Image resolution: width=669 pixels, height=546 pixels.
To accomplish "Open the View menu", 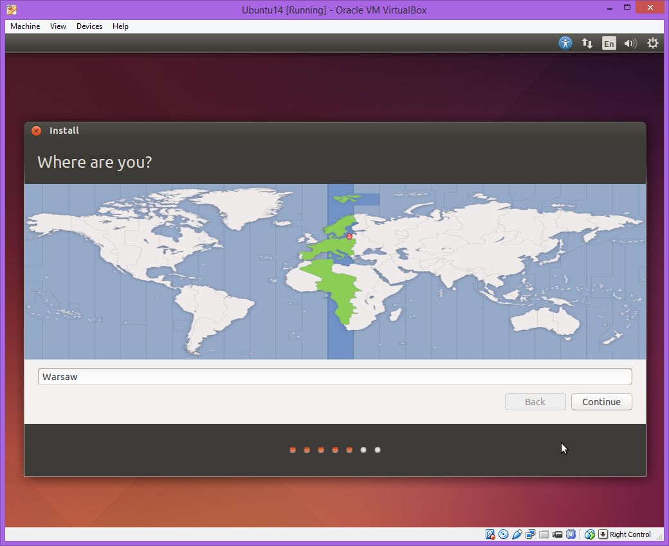I will click(58, 26).
